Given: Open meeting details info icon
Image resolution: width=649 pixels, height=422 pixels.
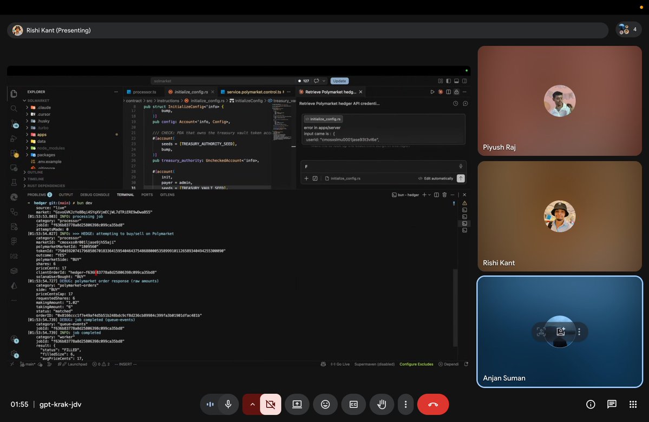Looking at the screenshot, I should click(x=591, y=404).
